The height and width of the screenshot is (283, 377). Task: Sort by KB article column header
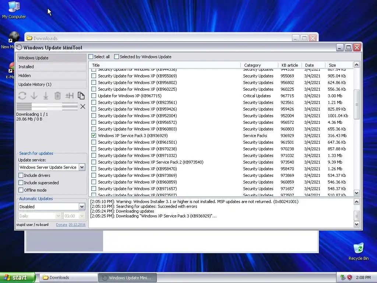click(x=290, y=65)
